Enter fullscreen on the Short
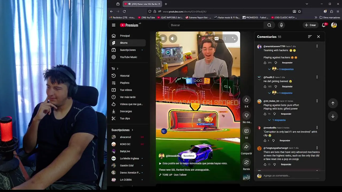 click(234, 39)
